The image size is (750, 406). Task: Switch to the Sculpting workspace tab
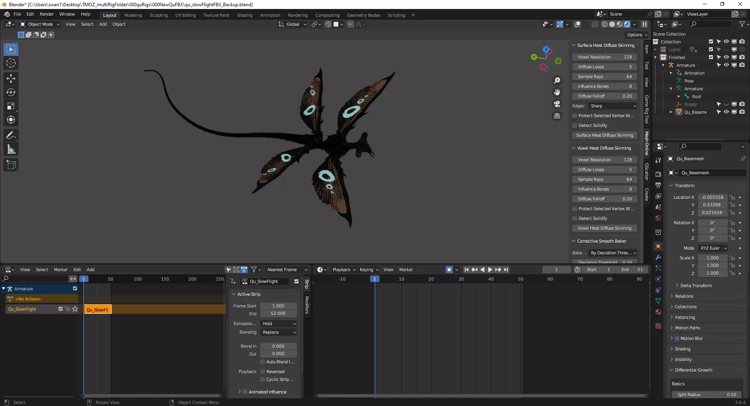(158, 15)
